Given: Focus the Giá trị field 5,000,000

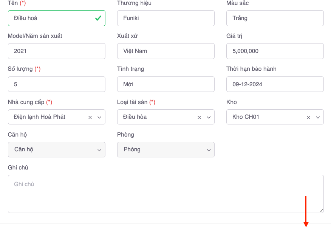Looking at the screenshot, I should pyautogui.click(x=275, y=51).
